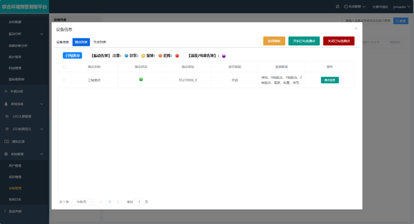Click the previous page arrow

[101, 202]
